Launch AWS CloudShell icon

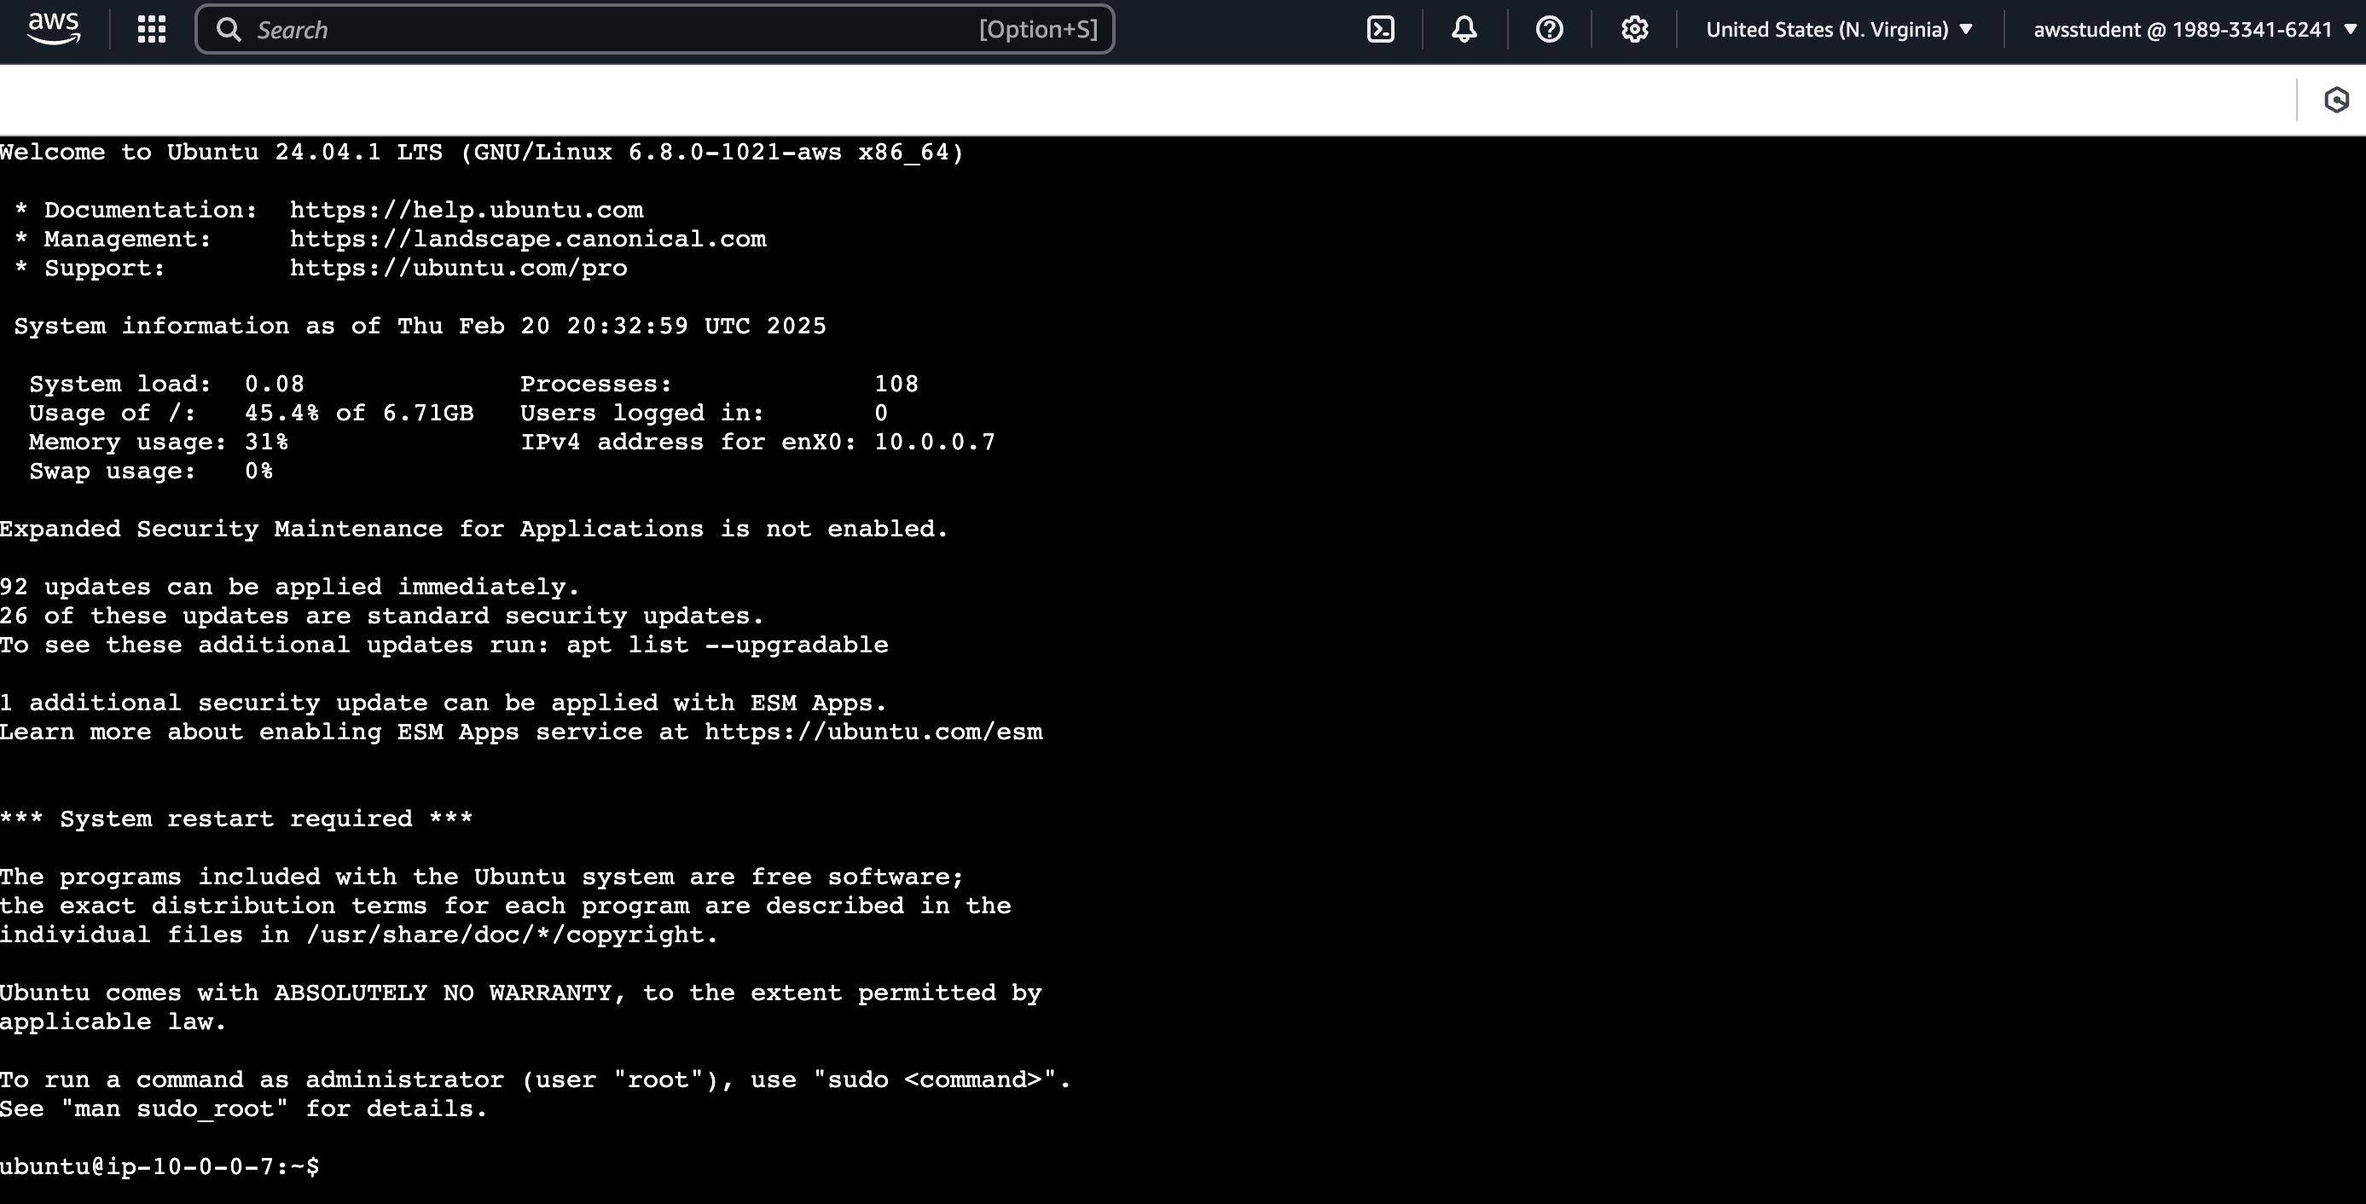click(1381, 29)
